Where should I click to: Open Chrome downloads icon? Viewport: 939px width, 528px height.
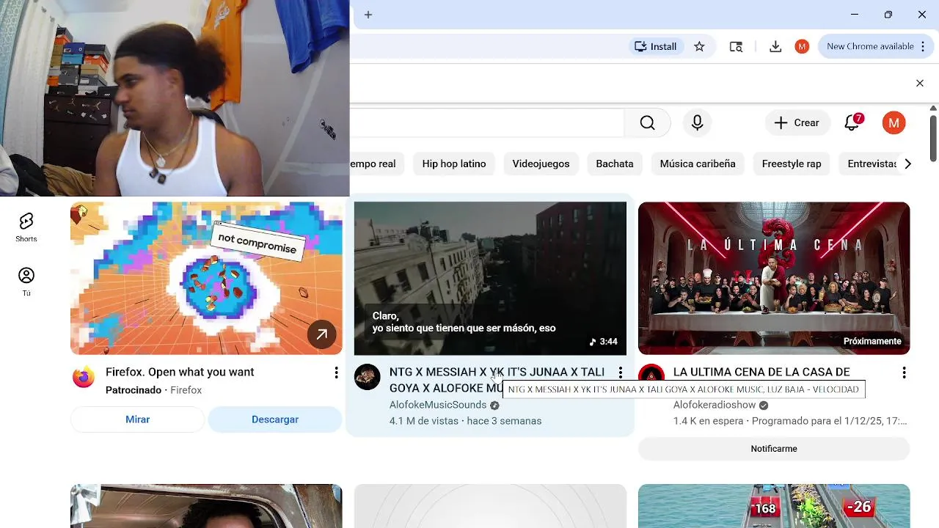click(x=775, y=46)
